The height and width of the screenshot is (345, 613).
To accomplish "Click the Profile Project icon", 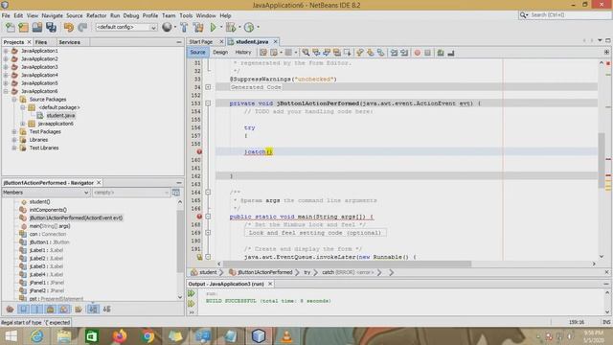I will click(249, 27).
